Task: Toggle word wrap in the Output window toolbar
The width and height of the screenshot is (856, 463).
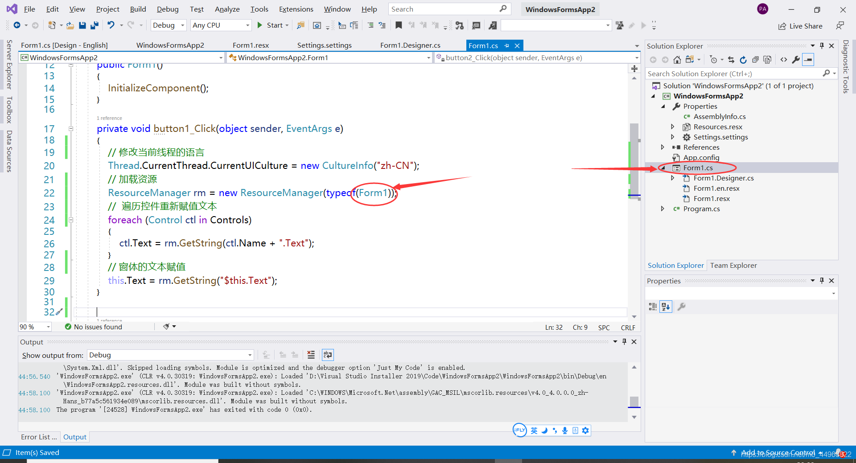Action: [x=328, y=355]
